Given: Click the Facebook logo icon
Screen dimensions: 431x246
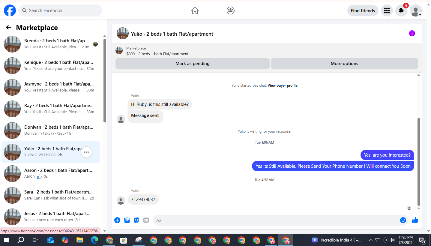Looking at the screenshot, I should [x=10, y=10].
